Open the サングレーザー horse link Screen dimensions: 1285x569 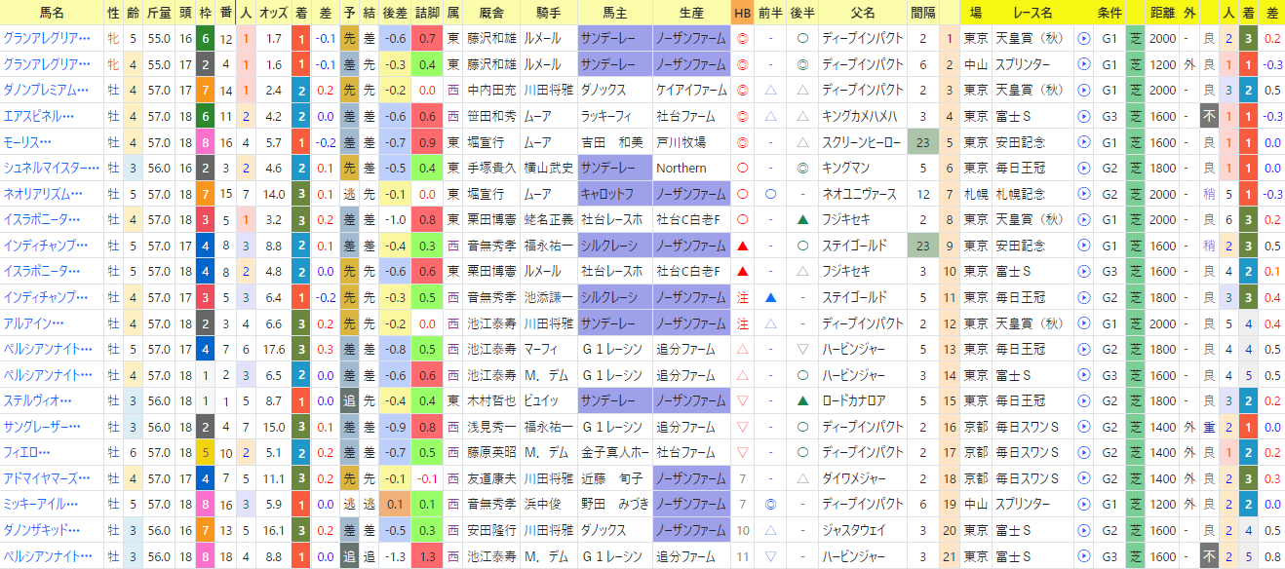[x=42, y=426]
